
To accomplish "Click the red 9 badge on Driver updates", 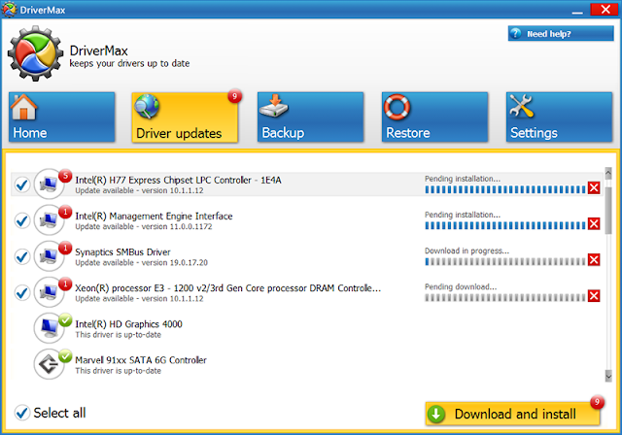I will [x=235, y=96].
